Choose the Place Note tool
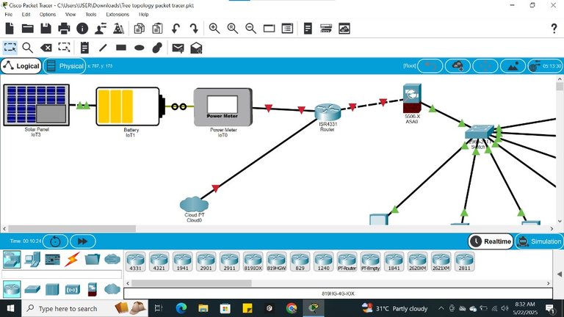Viewport: 564px width, 317px height. [84, 48]
